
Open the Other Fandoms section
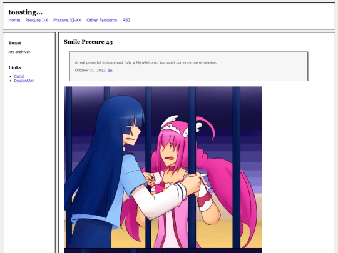[102, 20]
